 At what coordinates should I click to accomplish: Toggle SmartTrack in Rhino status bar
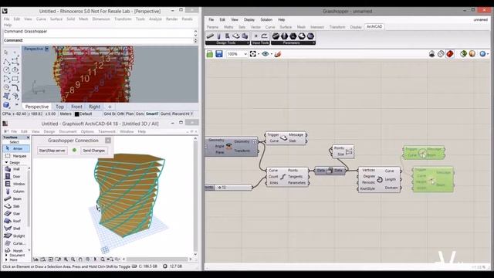(152, 114)
